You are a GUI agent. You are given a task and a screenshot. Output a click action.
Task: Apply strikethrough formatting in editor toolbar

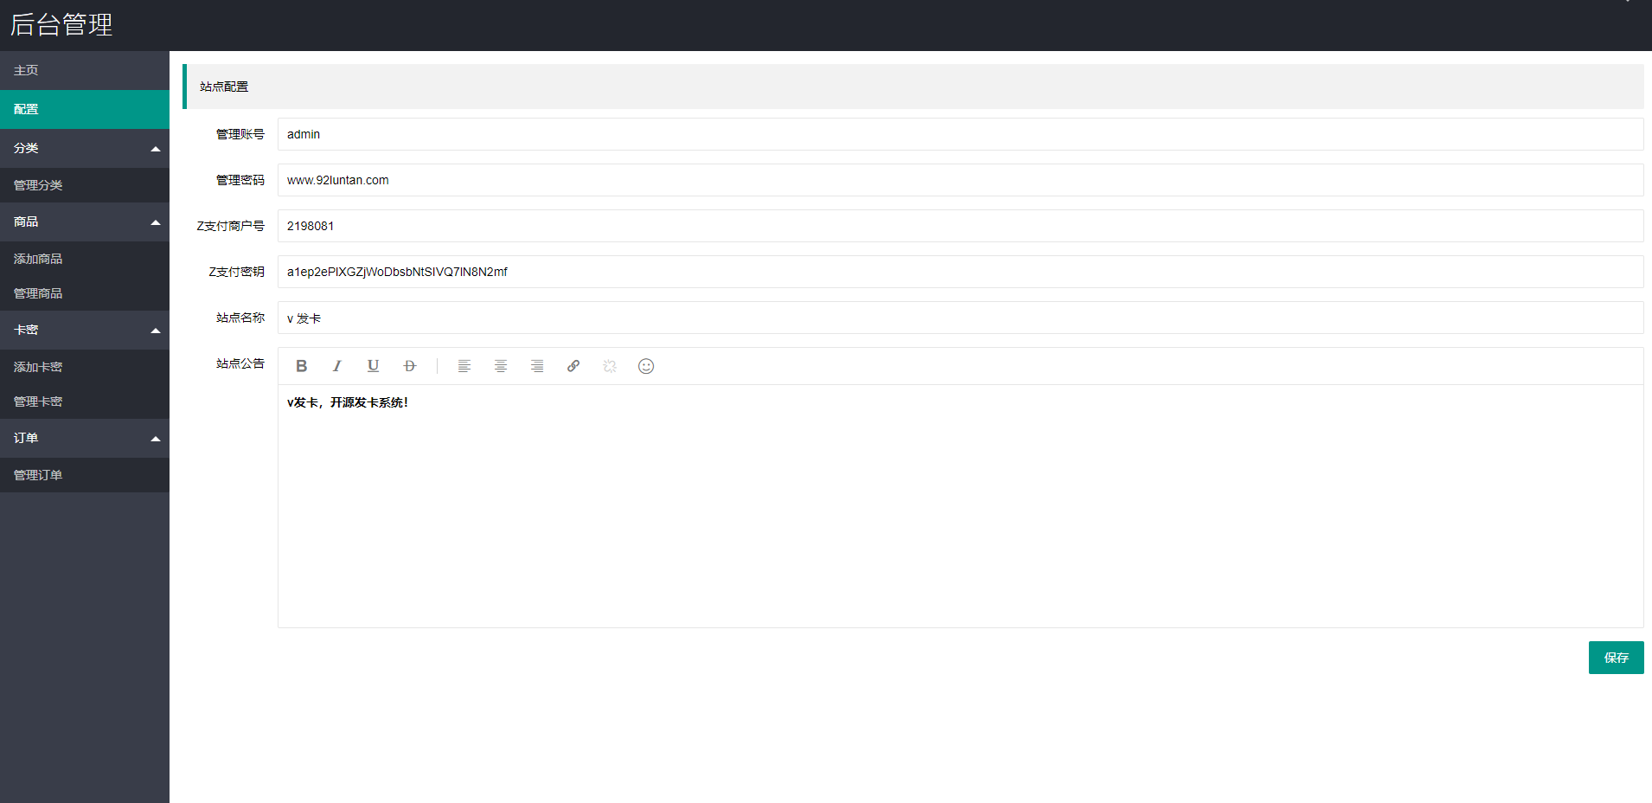coord(410,366)
